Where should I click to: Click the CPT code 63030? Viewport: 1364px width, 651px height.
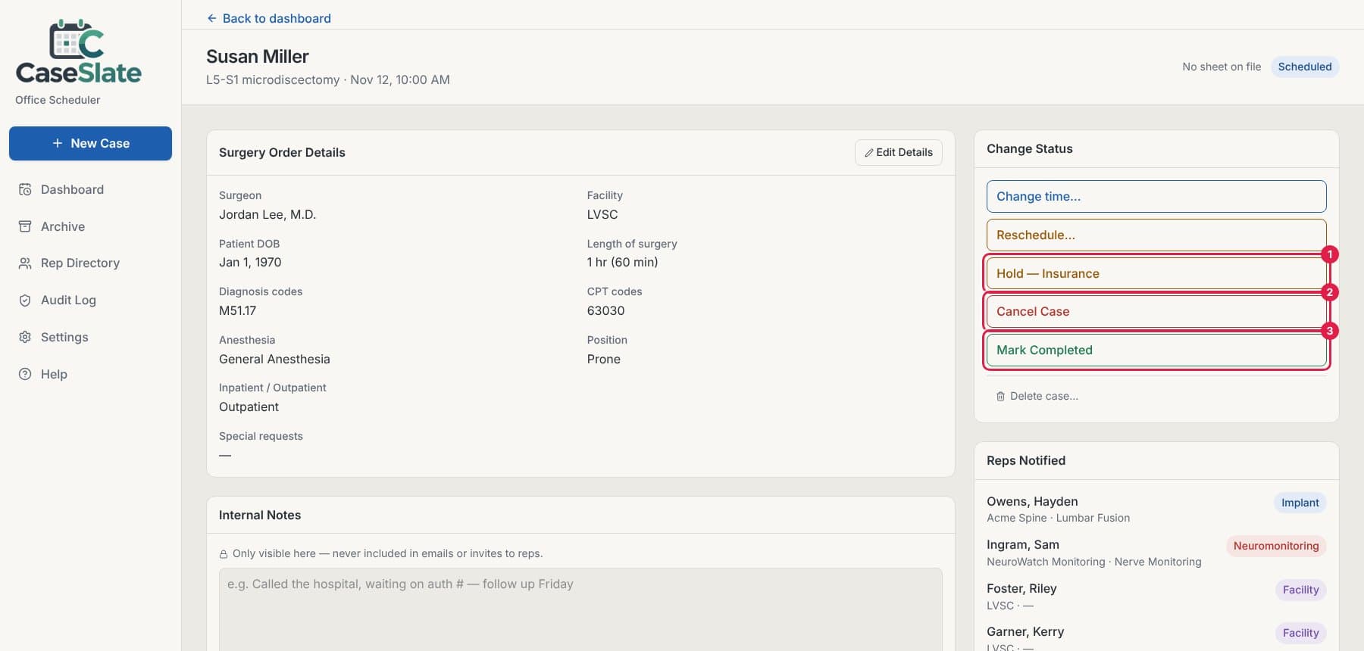pyautogui.click(x=606, y=310)
